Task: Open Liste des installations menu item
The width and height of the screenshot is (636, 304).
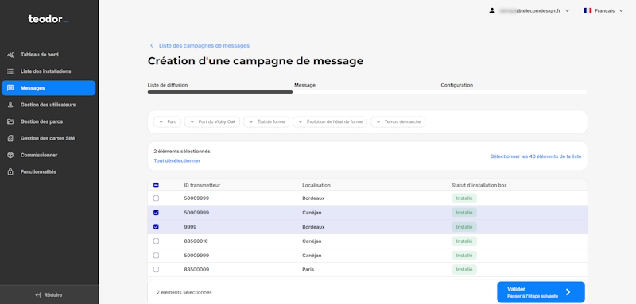Action: point(48,71)
